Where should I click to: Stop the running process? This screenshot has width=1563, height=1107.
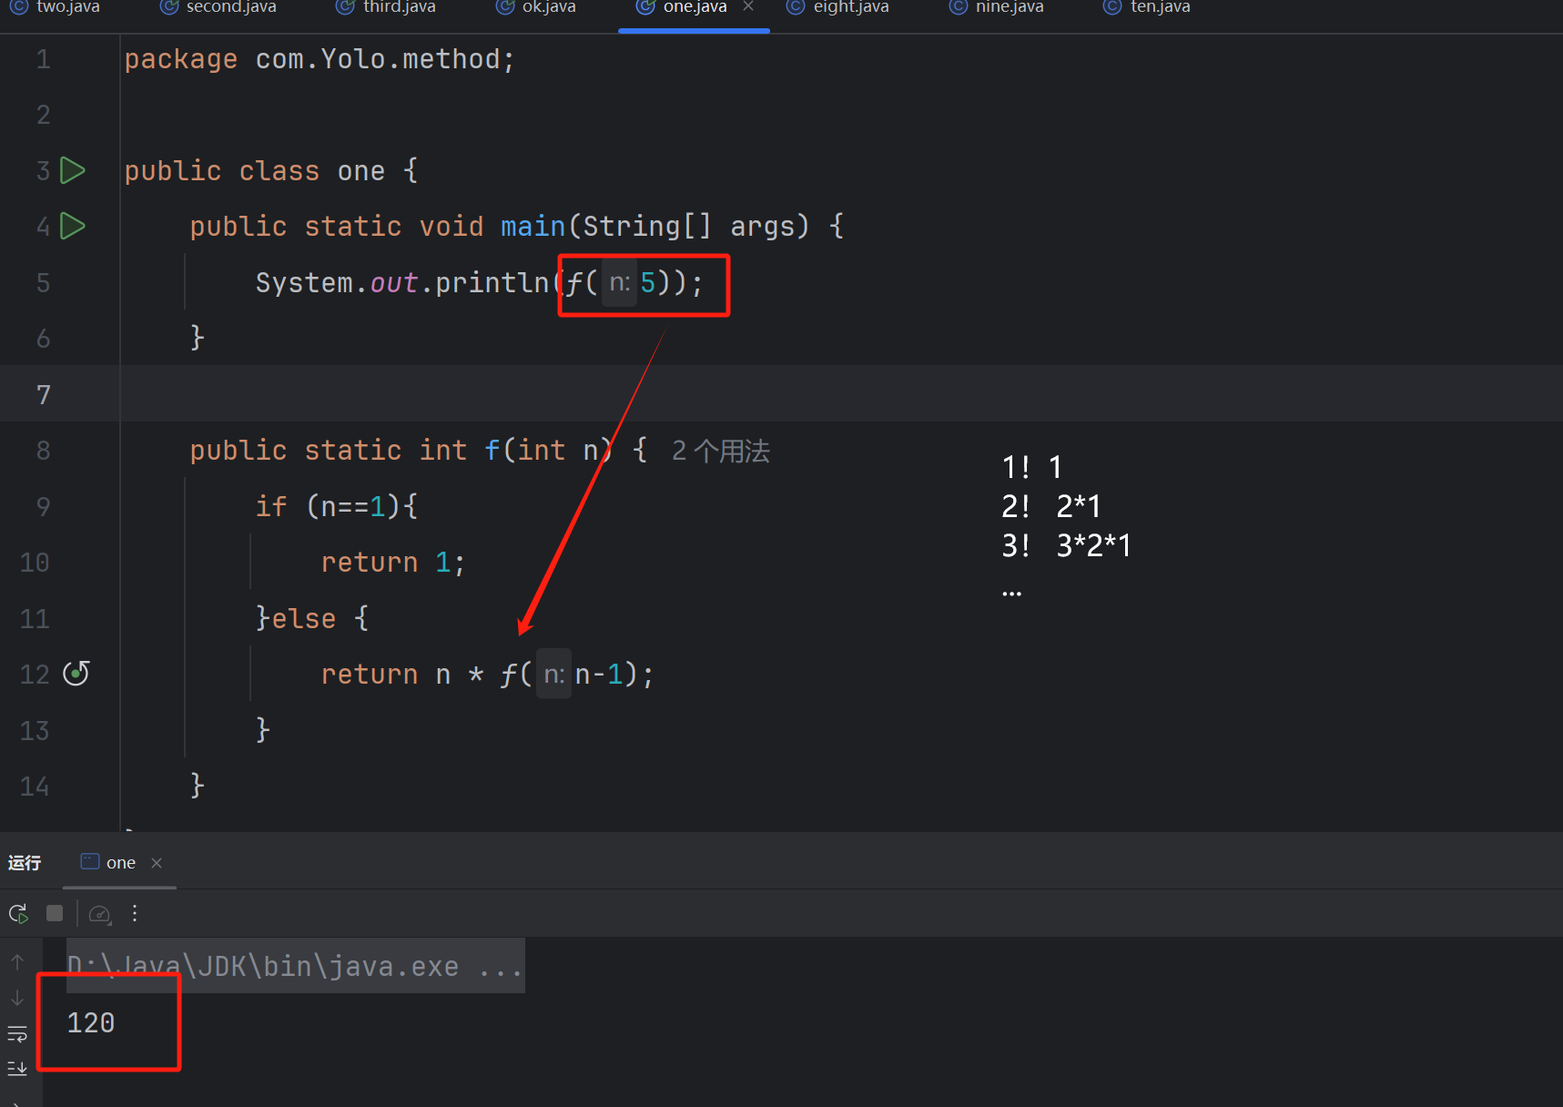(x=55, y=913)
